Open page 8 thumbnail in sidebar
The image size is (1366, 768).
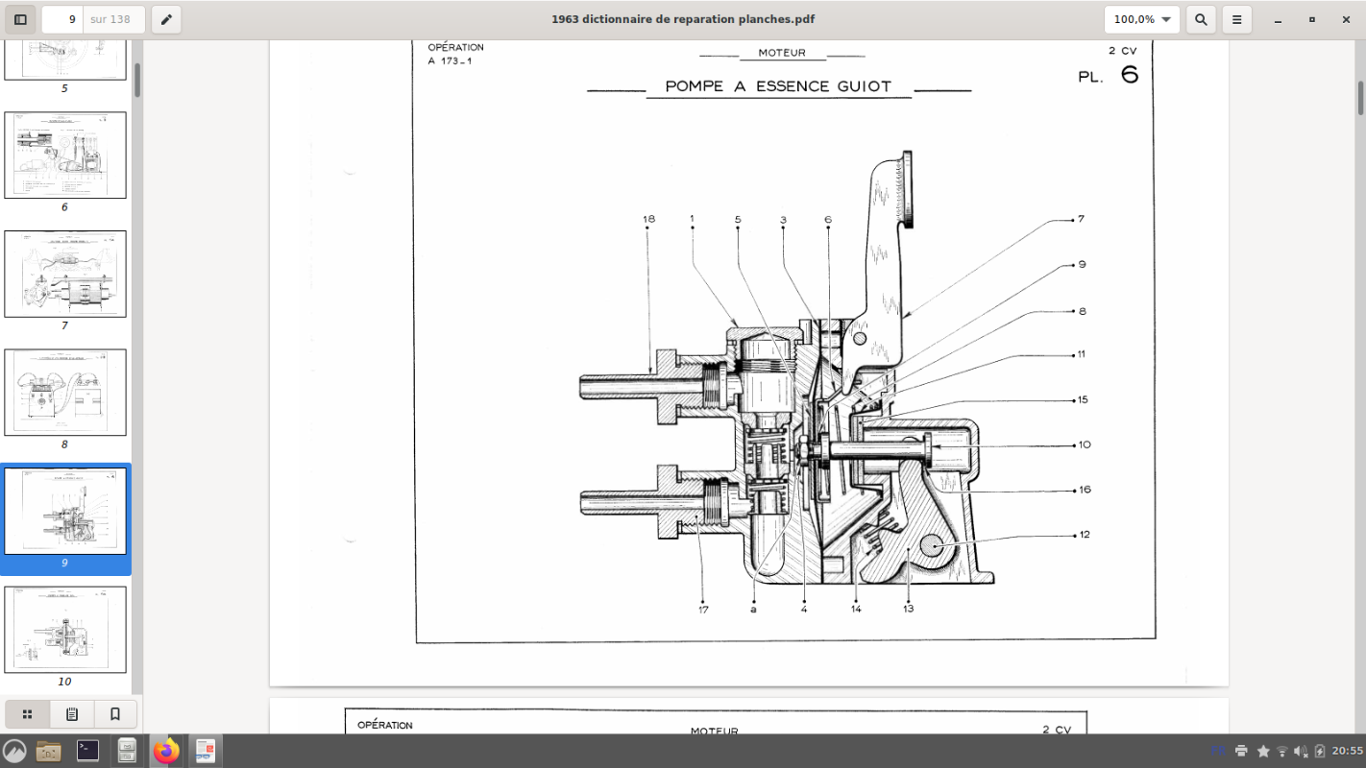pyautogui.click(x=65, y=393)
